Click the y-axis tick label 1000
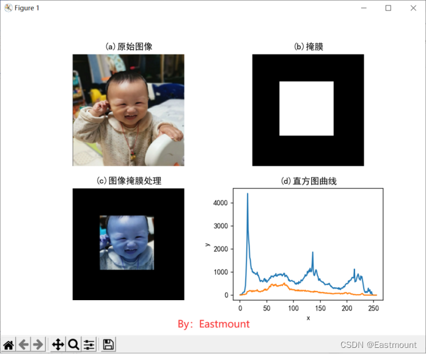 (221, 272)
